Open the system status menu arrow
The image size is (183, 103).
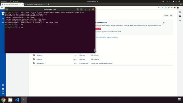point(181,1)
